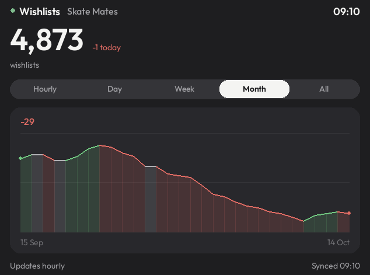370x275 pixels.
Task: Select the Month tab
Action: (x=254, y=89)
